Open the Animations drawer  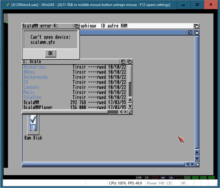tap(35, 67)
